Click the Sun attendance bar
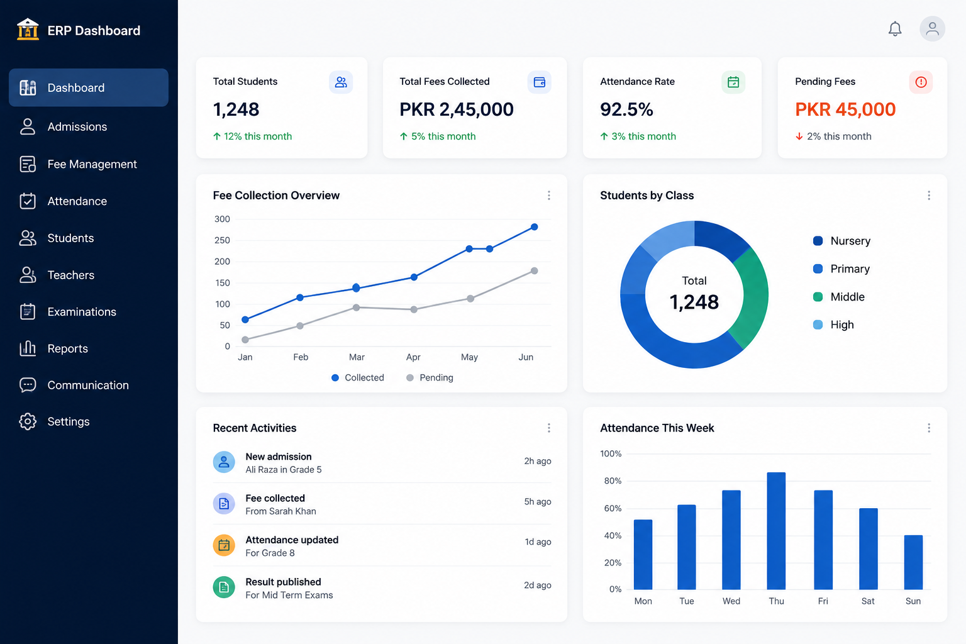The height and width of the screenshot is (644, 966). tap(913, 562)
